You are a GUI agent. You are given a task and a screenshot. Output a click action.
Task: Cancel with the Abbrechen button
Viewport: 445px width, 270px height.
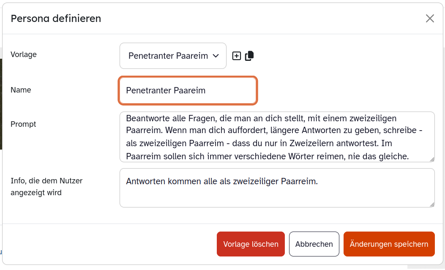coord(314,244)
